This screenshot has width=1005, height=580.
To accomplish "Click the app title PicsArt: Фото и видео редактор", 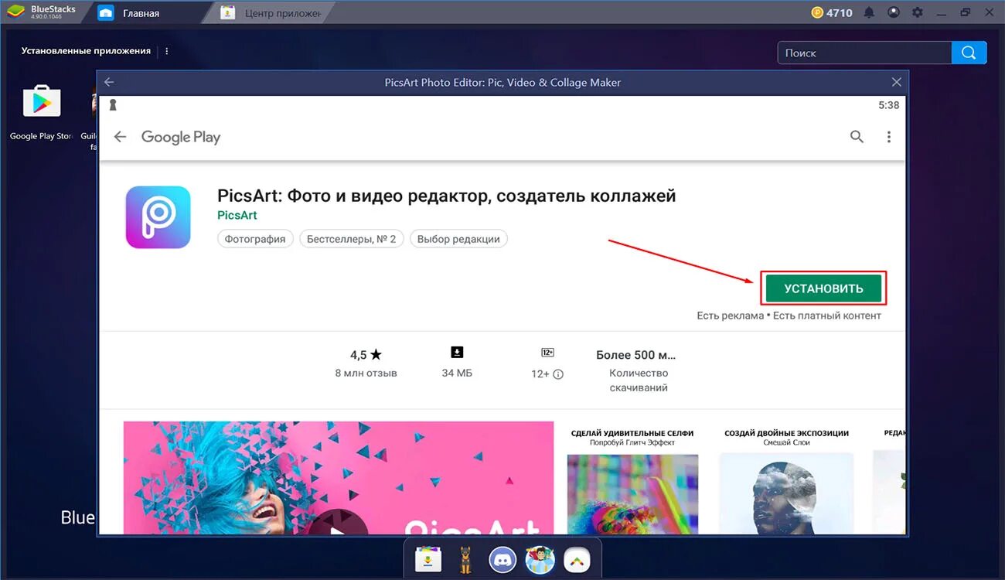I will pos(447,196).
